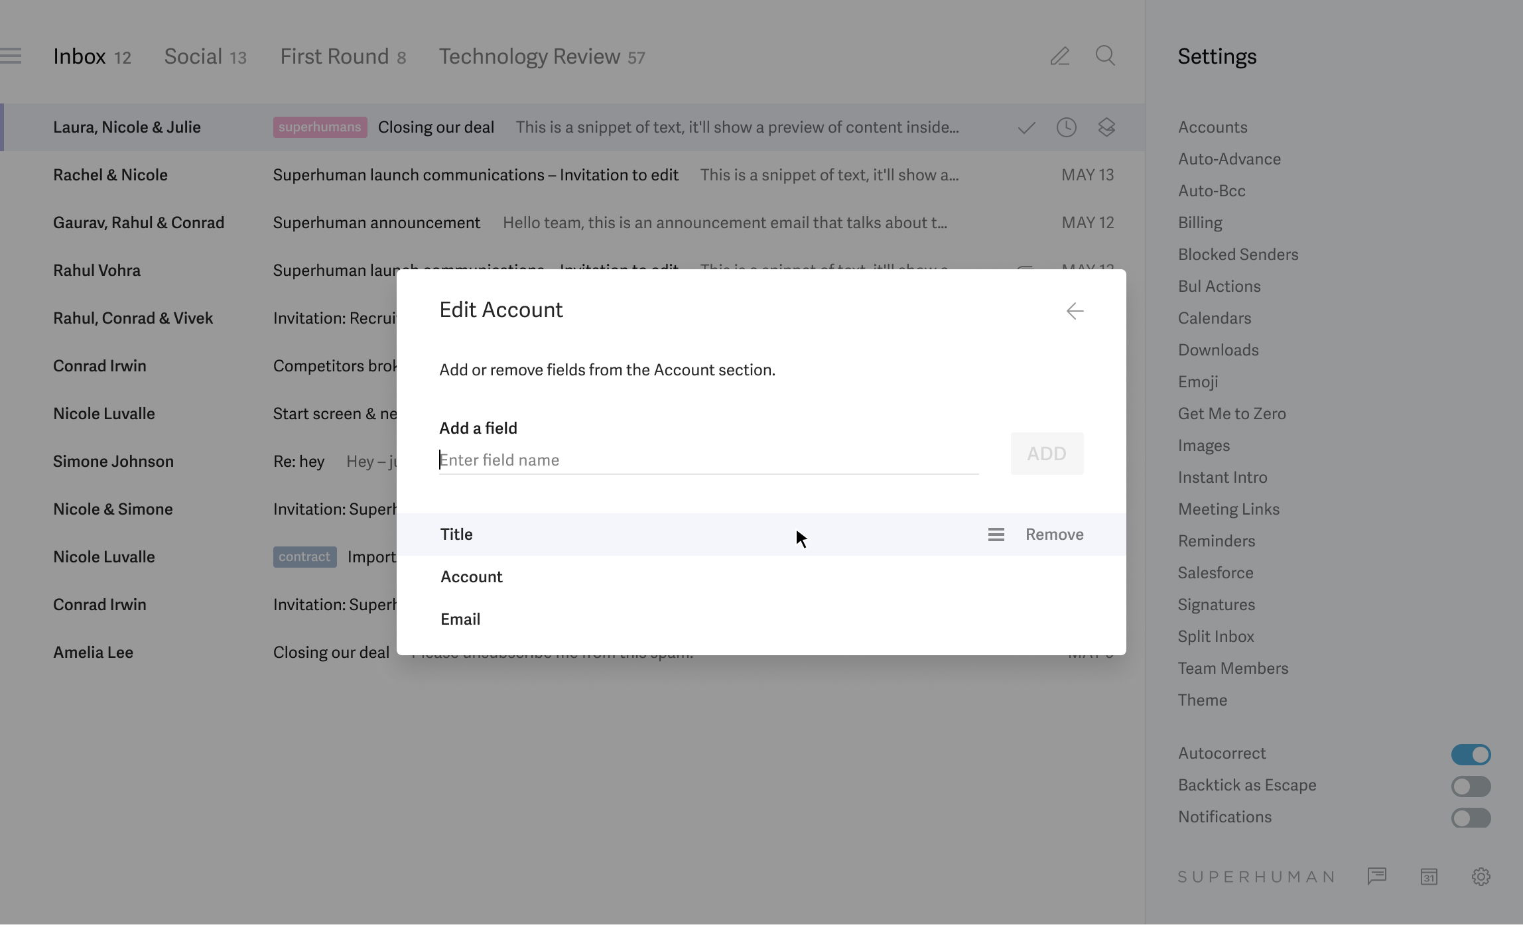Open search with the magnifier icon

coord(1105,56)
